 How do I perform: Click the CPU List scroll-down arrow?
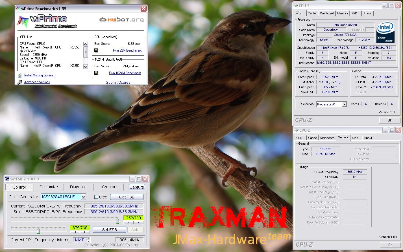85,67
